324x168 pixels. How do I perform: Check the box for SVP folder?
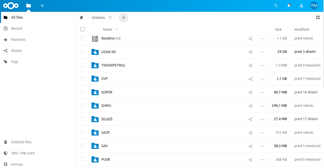83,79
